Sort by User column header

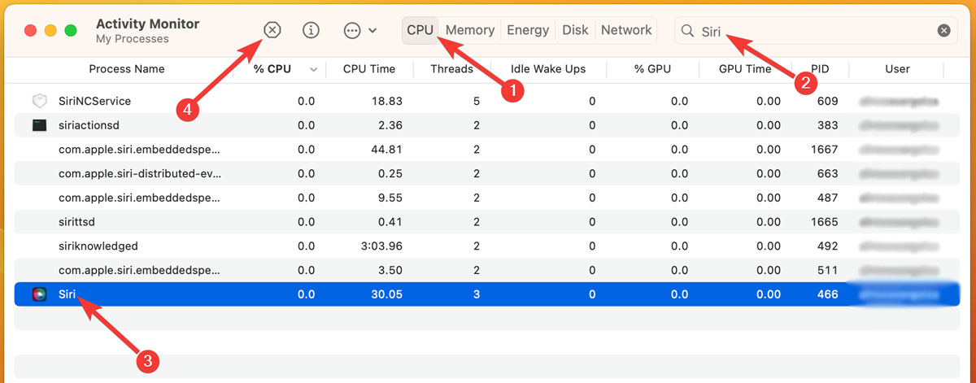tap(897, 69)
